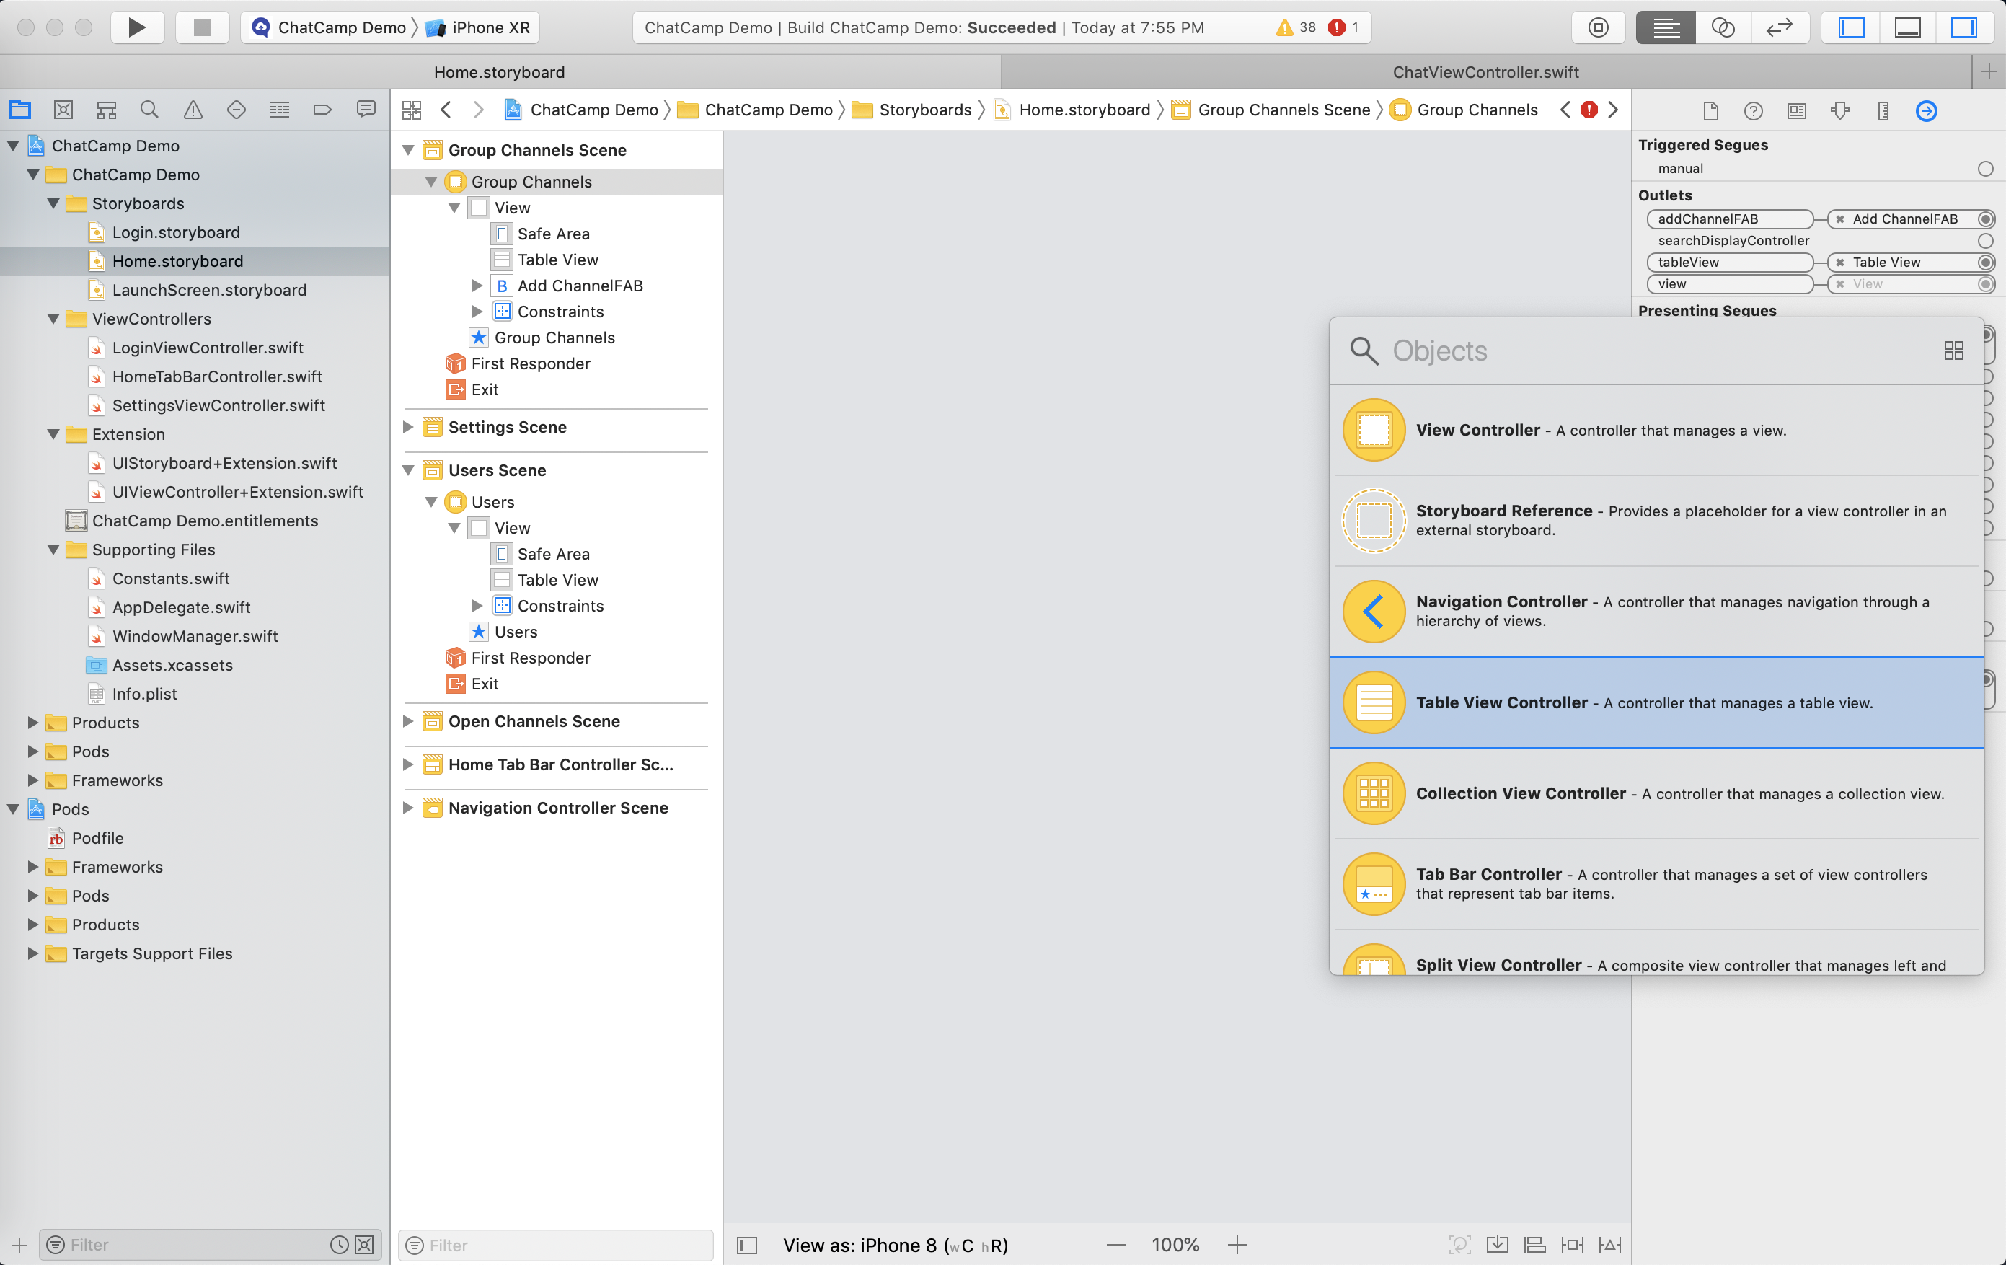The image size is (2006, 1265).
Task: Select Group Channels Scene in jump bar
Action: [x=1271, y=110]
